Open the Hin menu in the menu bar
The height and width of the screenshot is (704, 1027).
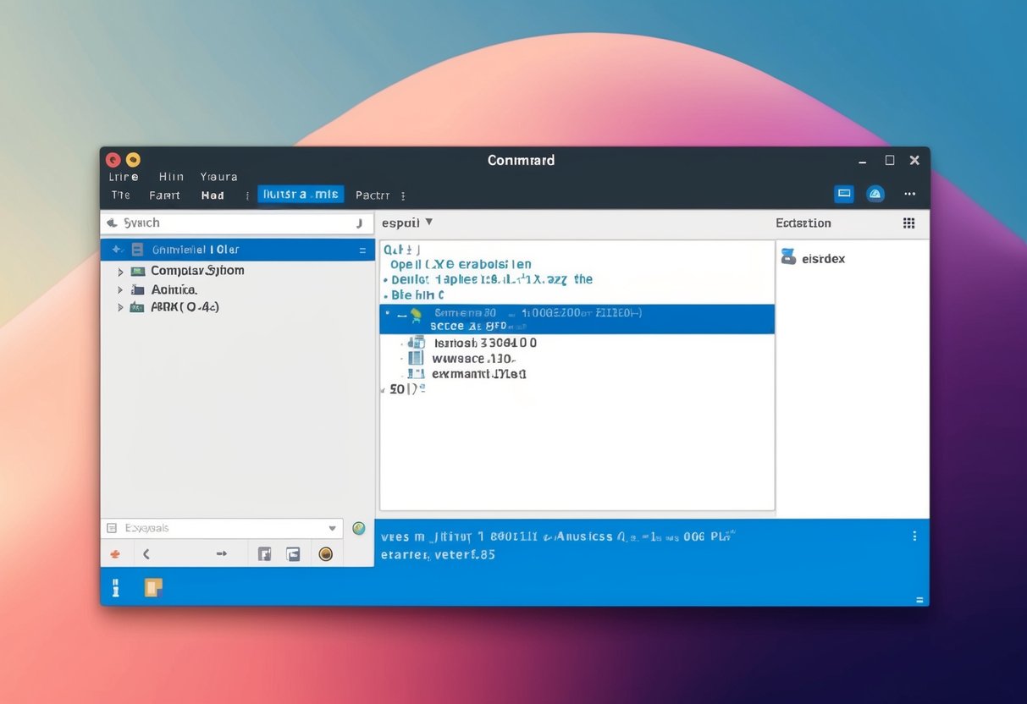171,176
